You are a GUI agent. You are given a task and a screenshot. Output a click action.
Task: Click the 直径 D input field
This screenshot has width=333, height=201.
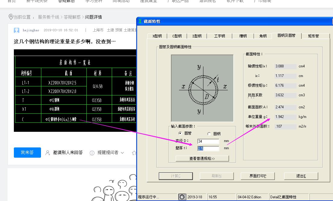(208, 141)
